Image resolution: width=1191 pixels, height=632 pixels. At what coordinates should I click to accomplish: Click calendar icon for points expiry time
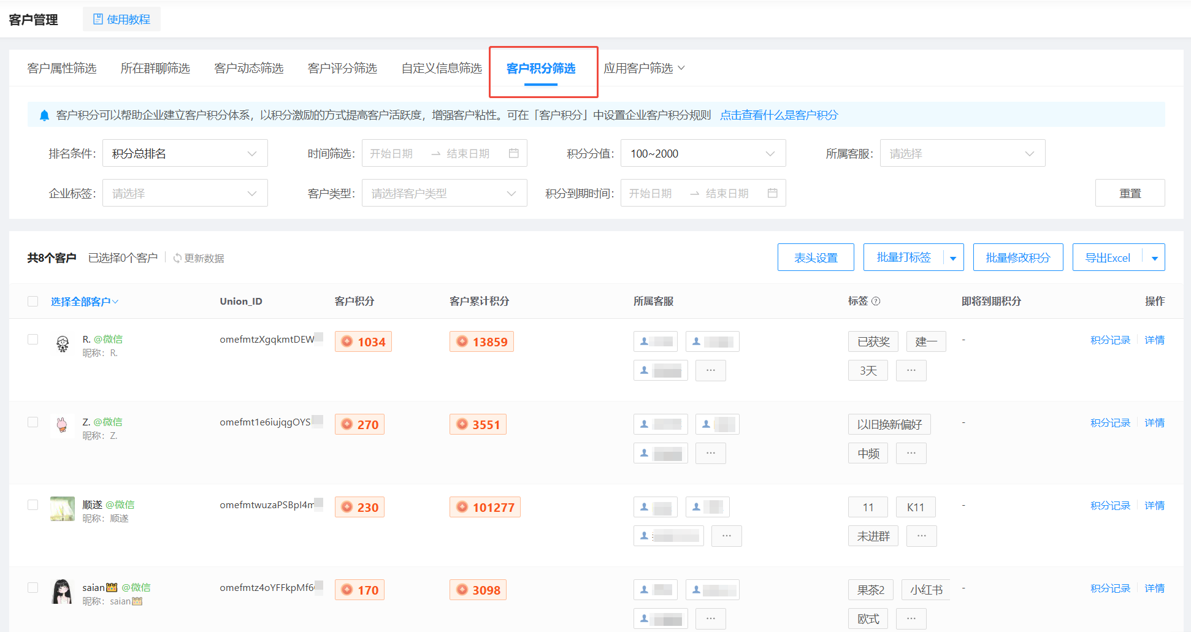tap(773, 193)
